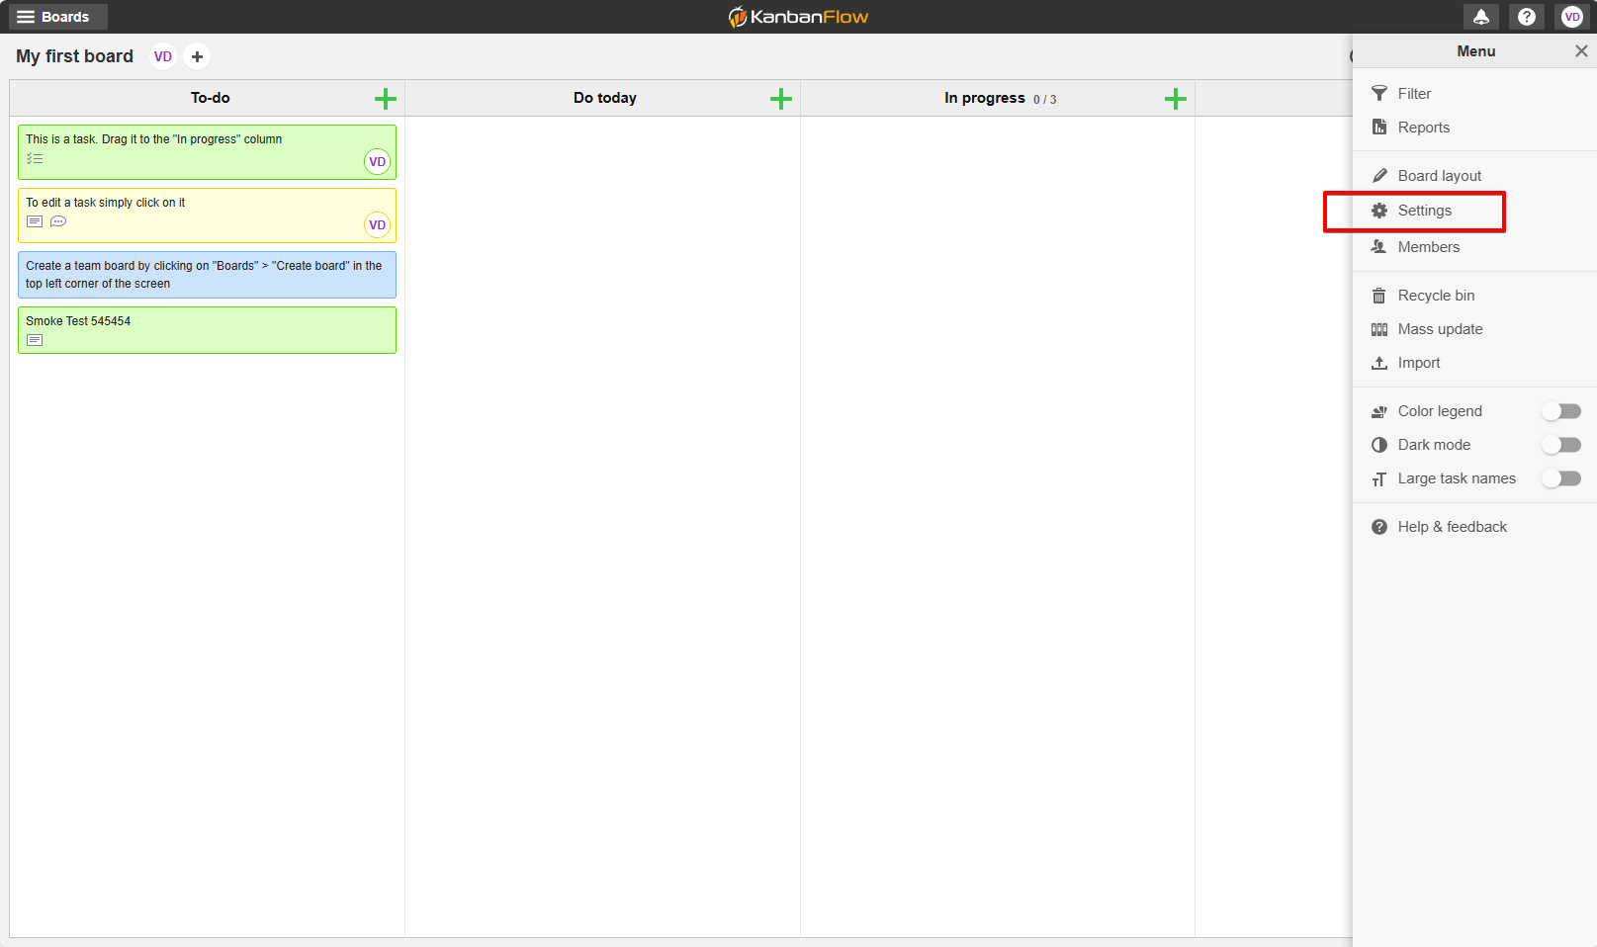The width and height of the screenshot is (1597, 947).
Task: Enable the Color legend toggle
Action: tap(1561, 410)
